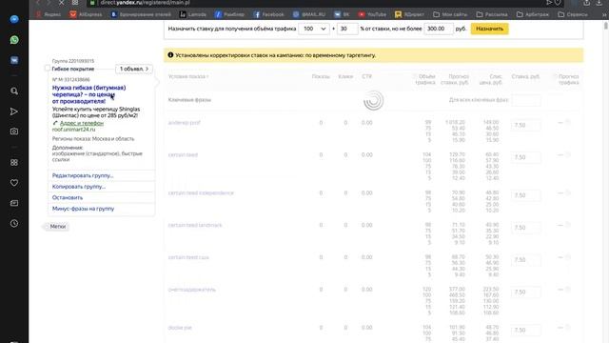The width and height of the screenshot is (609, 343).
Task: Open the Бронирование отелей bookmark
Action: 141,14
